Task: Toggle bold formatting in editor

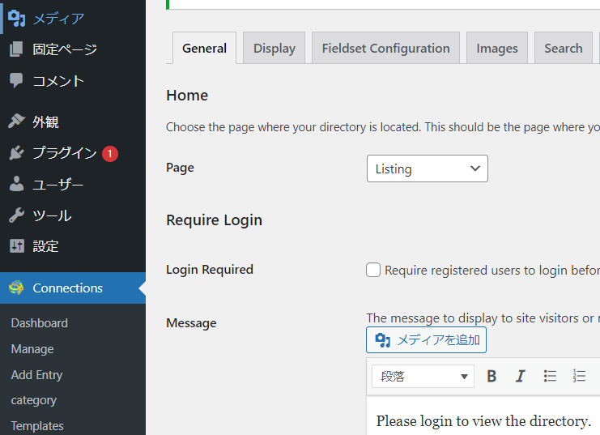Action: [x=491, y=376]
